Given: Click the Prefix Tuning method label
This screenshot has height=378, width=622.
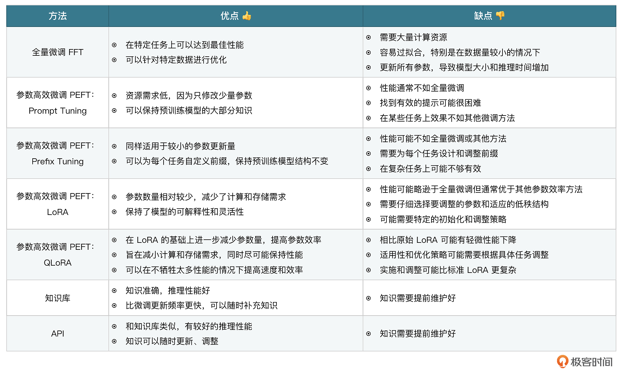Looking at the screenshot, I should click(58, 161).
